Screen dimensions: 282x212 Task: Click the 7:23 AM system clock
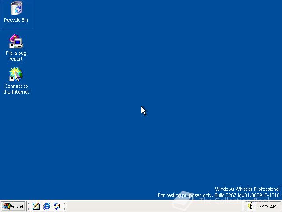267,207
